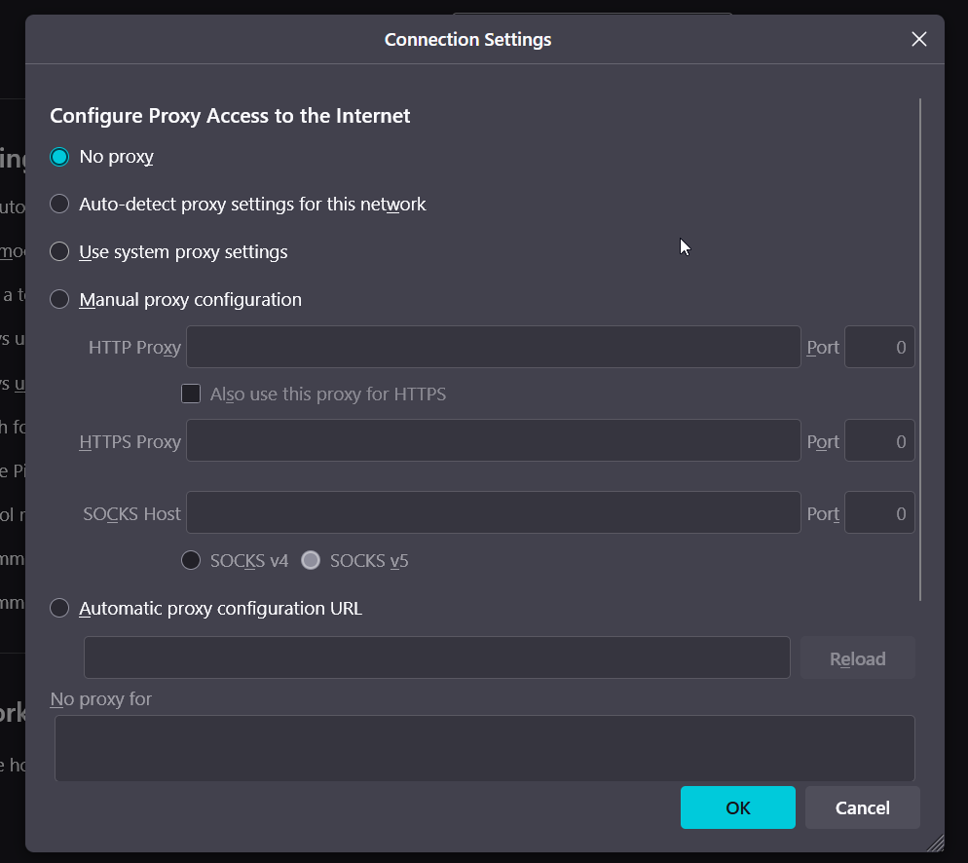
Task: Choose Auto-detect proxy settings for this network
Action: click(x=60, y=205)
